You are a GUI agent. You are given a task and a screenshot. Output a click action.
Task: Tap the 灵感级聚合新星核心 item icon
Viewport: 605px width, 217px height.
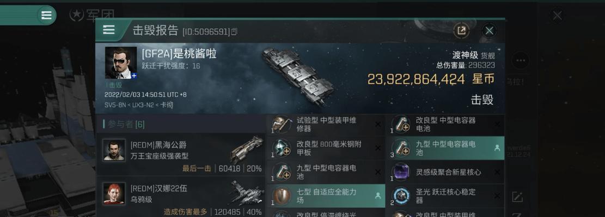point(400,171)
